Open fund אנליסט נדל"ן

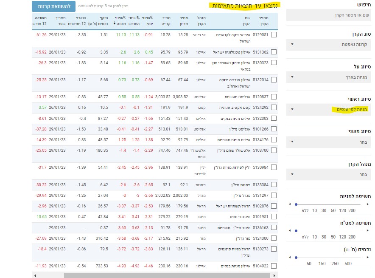pos(240,129)
